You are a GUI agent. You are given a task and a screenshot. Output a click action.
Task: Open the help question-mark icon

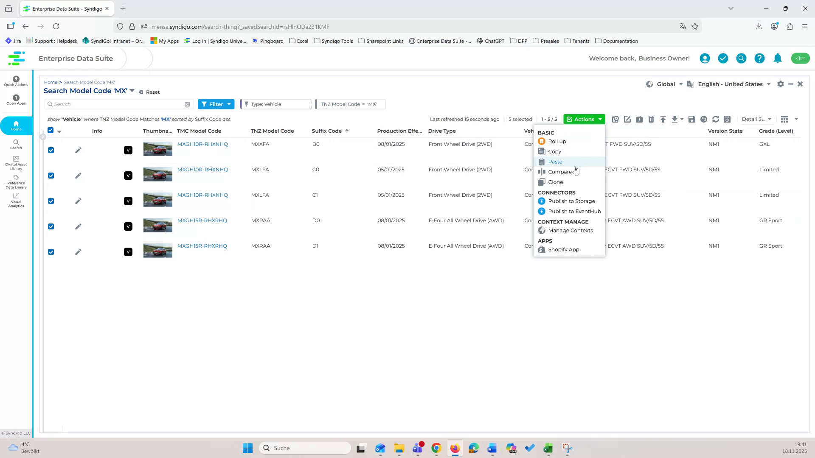(x=759, y=58)
